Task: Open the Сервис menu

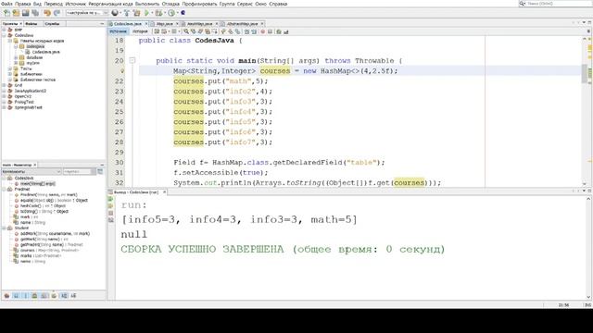Action: pyautogui.click(x=245, y=4)
